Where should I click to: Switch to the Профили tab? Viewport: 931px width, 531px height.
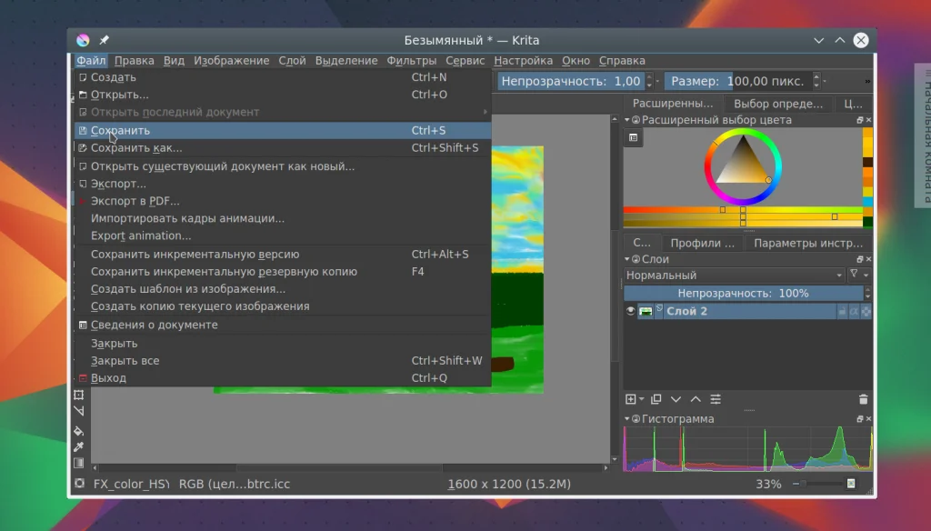[x=702, y=243]
